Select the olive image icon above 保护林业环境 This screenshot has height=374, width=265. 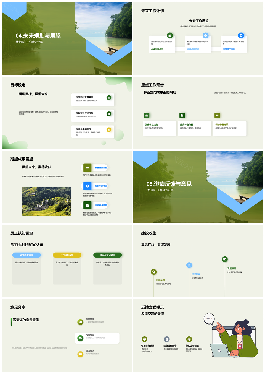pyautogui.click(x=217, y=115)
